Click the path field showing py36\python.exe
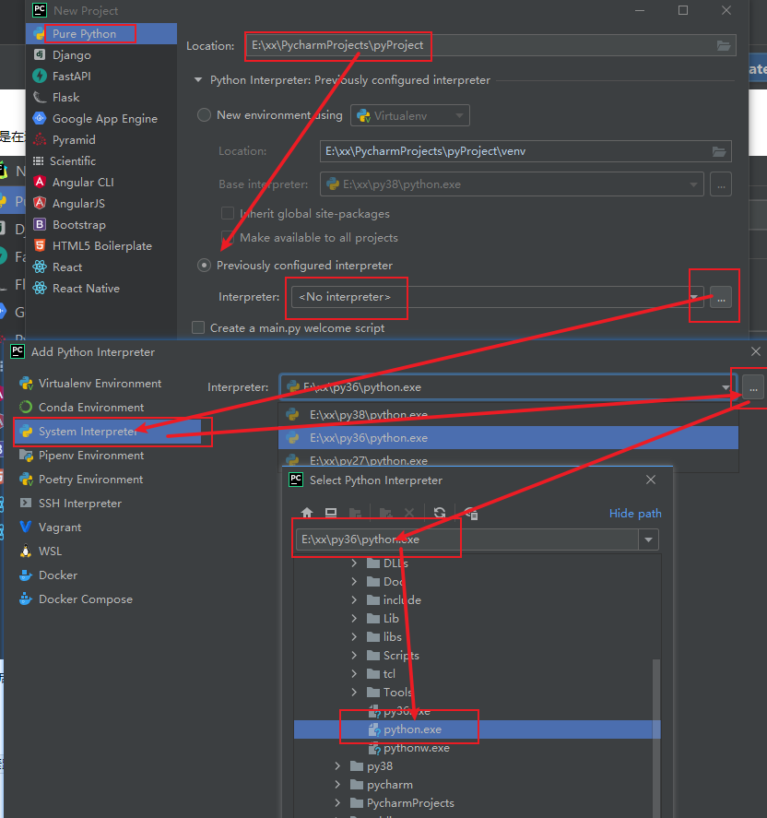The width and height of the screenshot is (767, 818). point(467,539)
